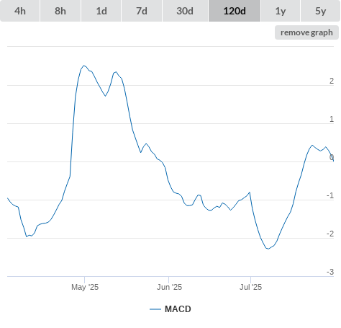
Task: Click the remove graph button
Action: 306,32
